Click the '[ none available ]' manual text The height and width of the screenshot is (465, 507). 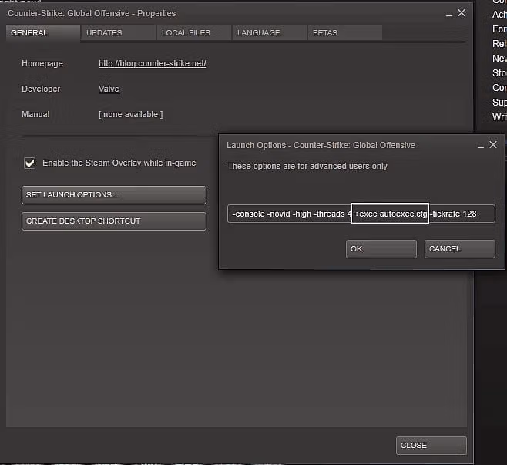point(131,115)
